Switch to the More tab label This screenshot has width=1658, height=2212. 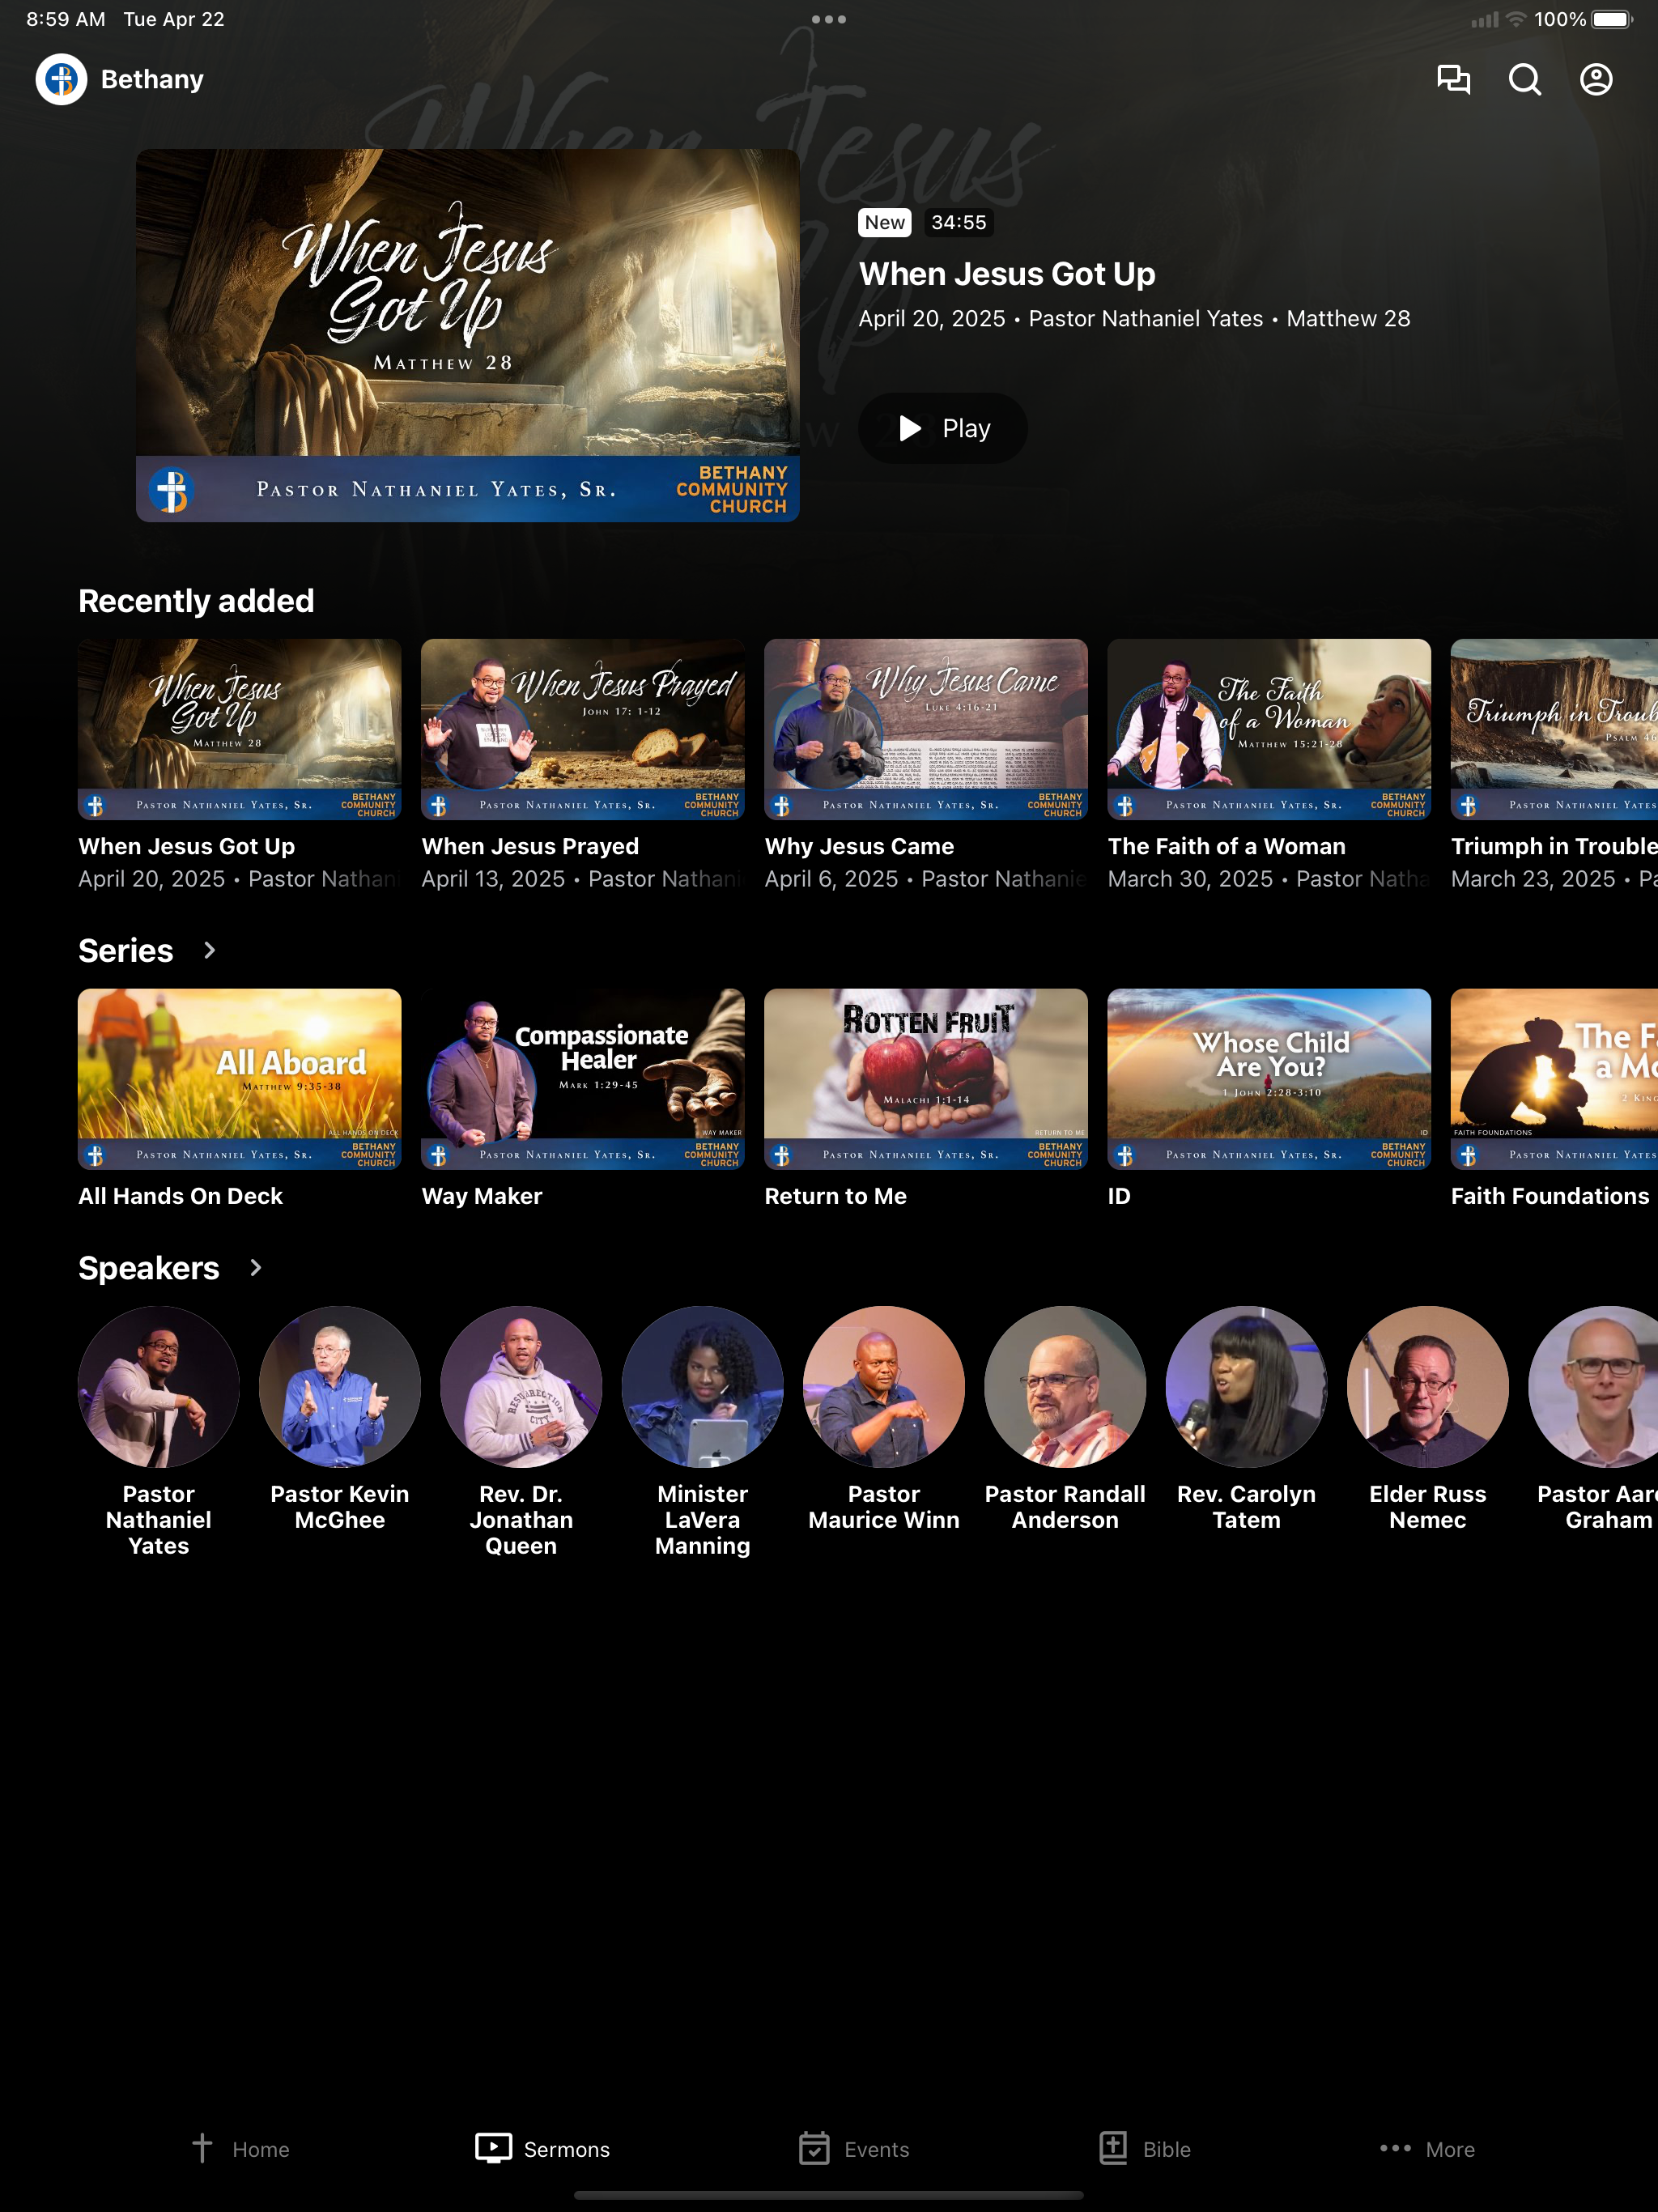(1450, 2149)
